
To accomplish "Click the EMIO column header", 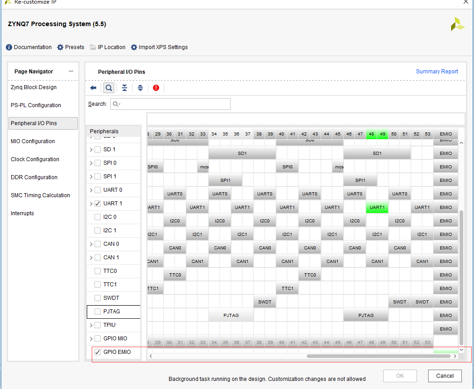I will pos(446,134).
